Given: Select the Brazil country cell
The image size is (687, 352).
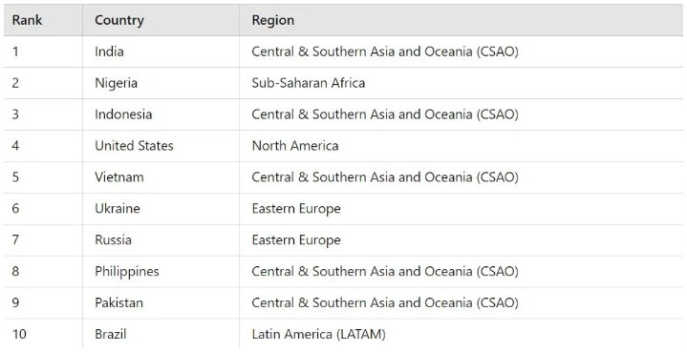Looking at the screenshot, I should [161, 335].
